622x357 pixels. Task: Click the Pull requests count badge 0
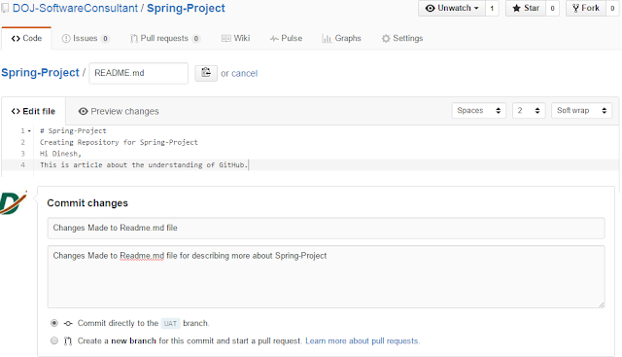tap(196, 39)
